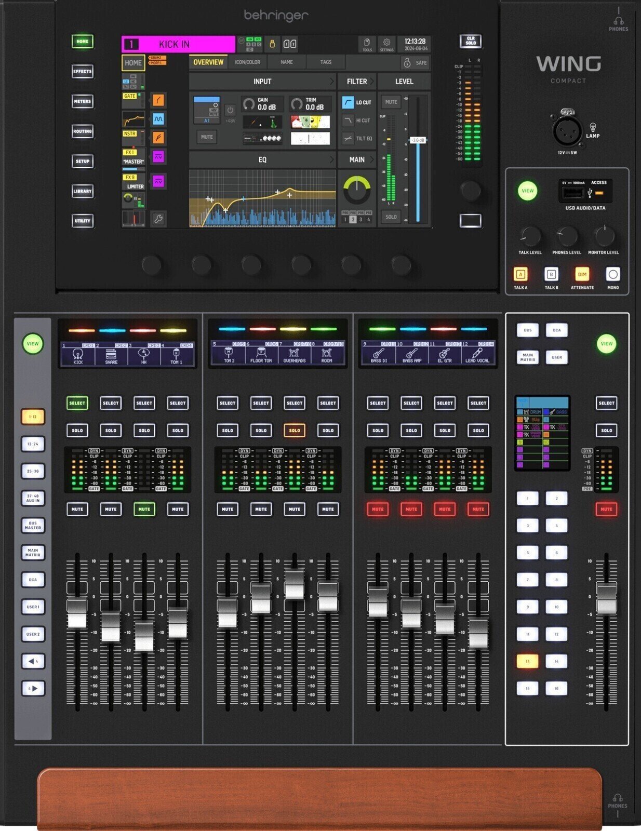Click the EQ curve graph display
Screen dimensions: 641x831
click(x=262, y=198)
